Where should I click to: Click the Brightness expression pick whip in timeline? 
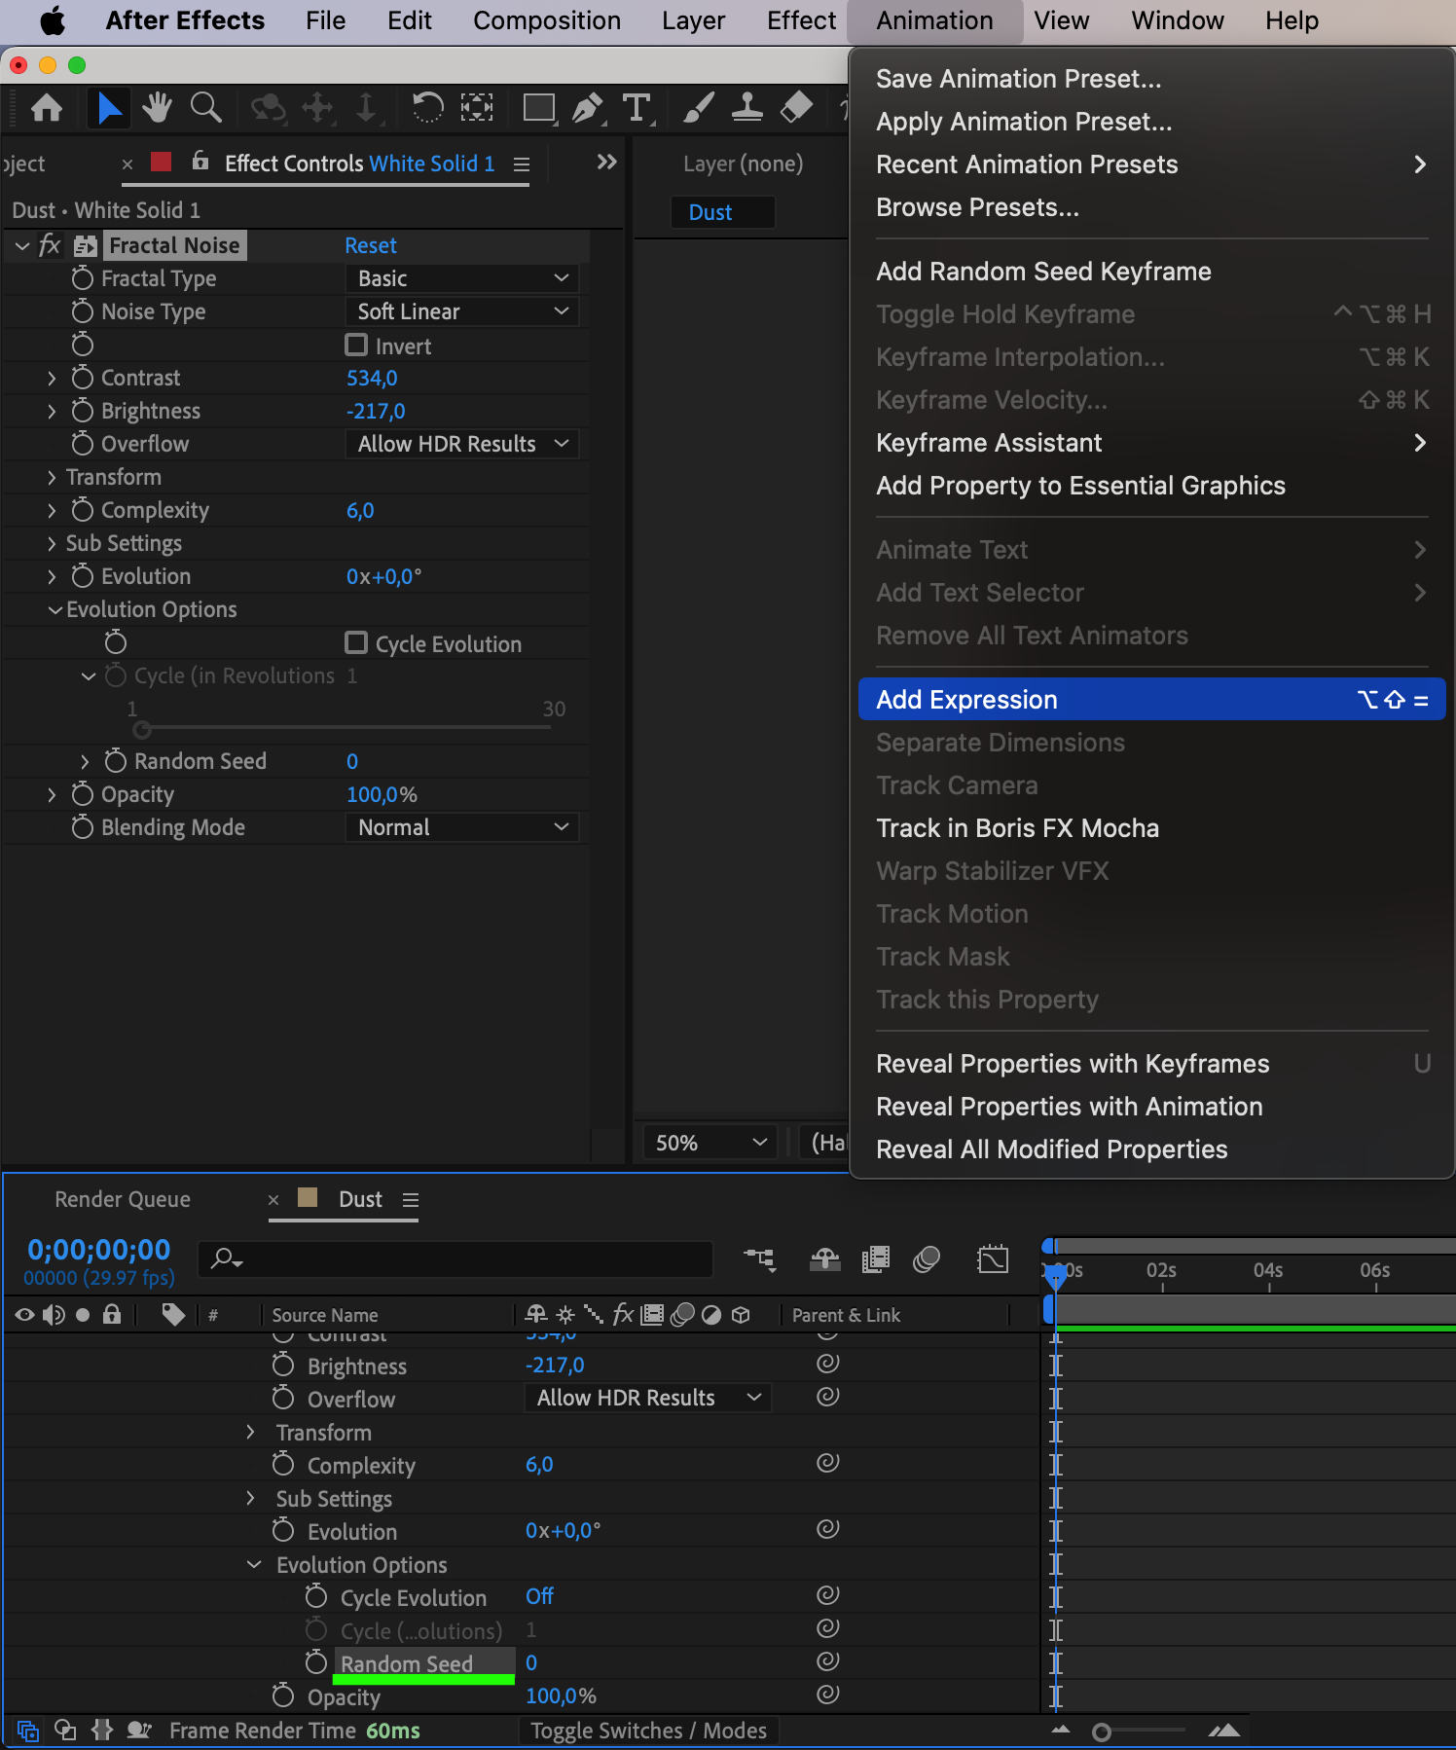coord(828,1364)
